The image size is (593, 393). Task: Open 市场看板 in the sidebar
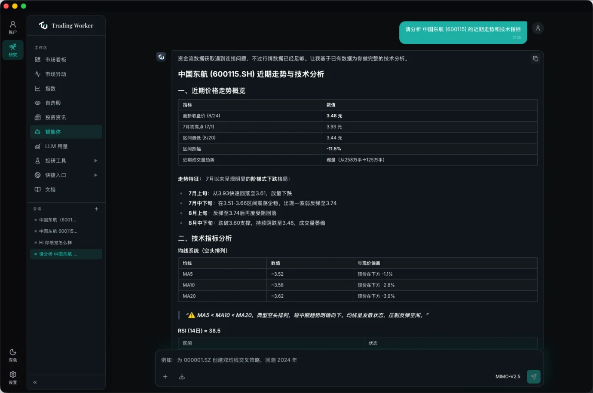click(x=66, y=60)
